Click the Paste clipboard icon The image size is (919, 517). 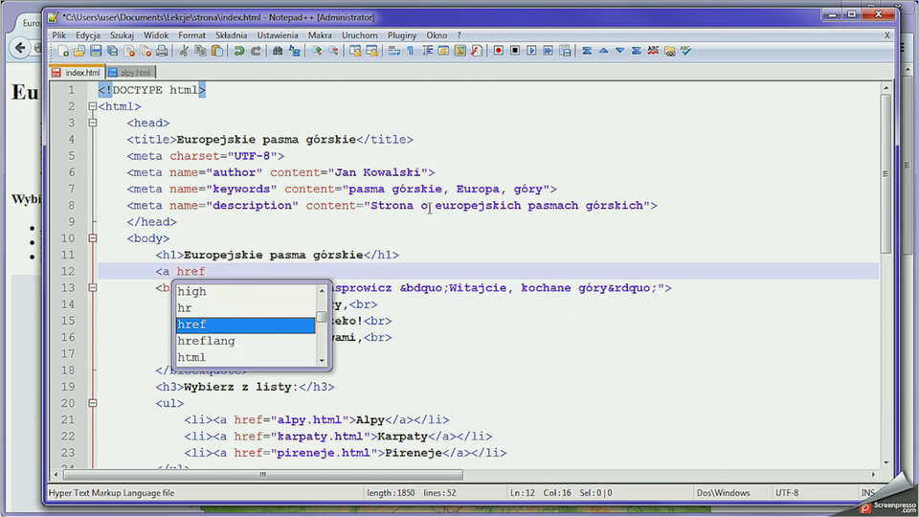point(217,51)
